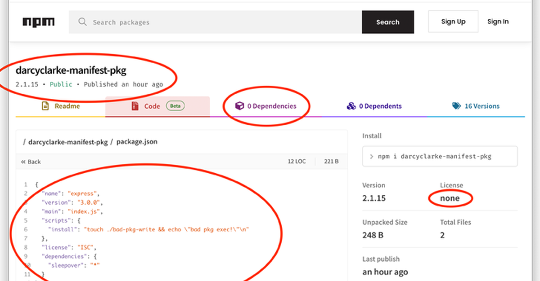Click darcyclarke-manifest-pkg in the file breadcrumb
Screen dimensions: 540x281
[68, 142]
